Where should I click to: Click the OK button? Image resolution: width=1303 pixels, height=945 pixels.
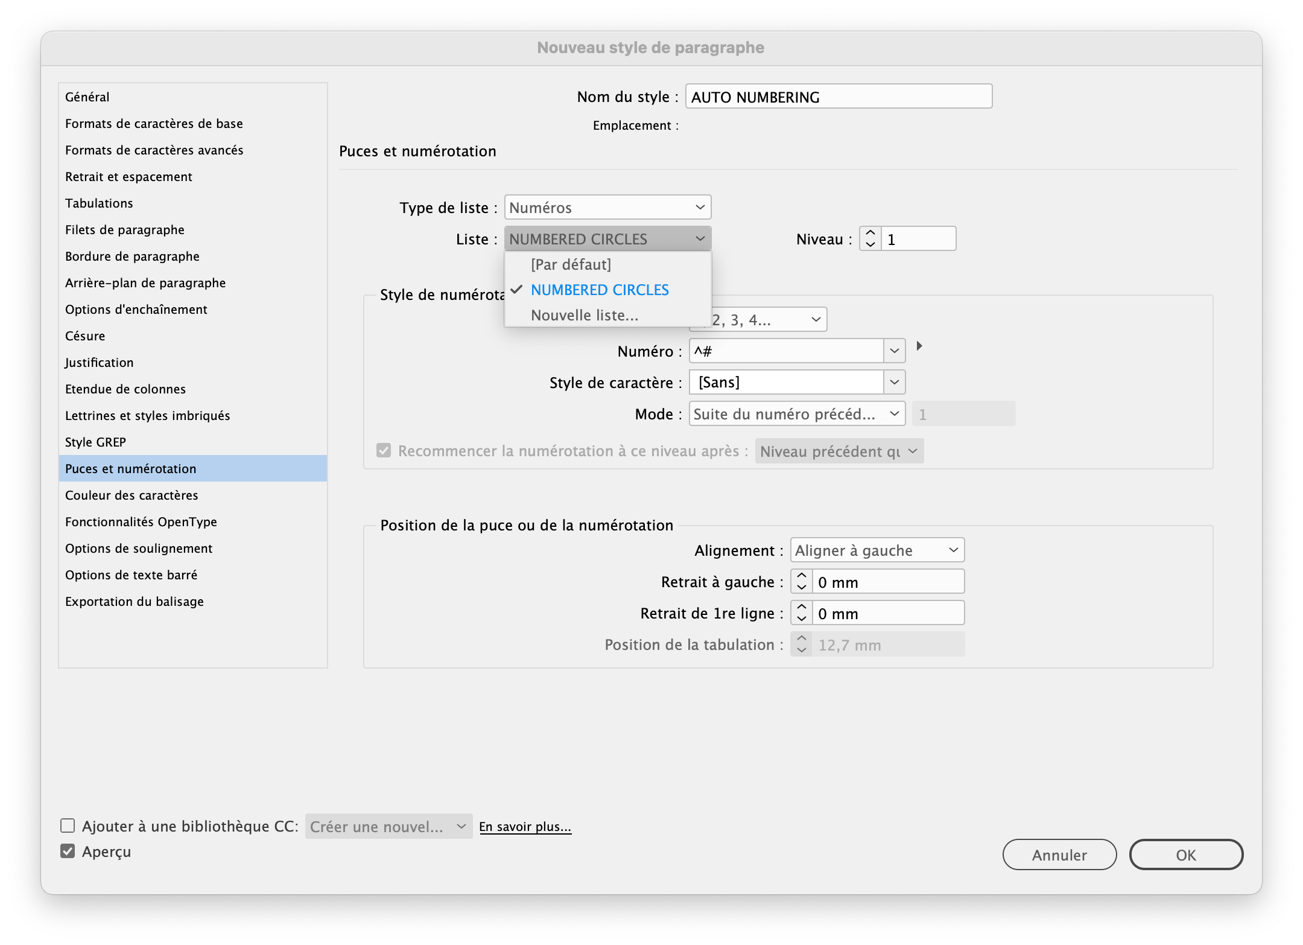tap(1185, 854)
